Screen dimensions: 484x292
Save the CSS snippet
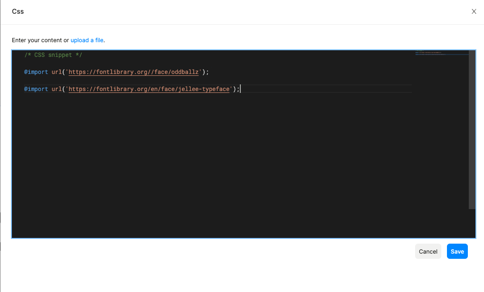coord(457,251)
